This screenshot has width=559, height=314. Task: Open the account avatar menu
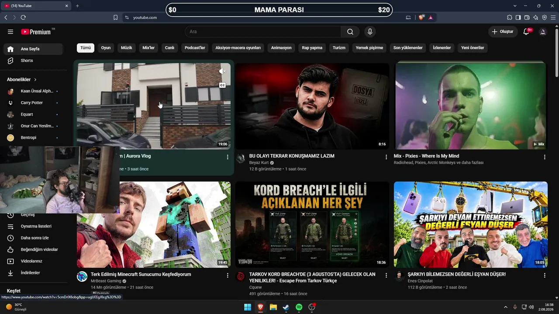pyautogui.click(x=543, y=32)
